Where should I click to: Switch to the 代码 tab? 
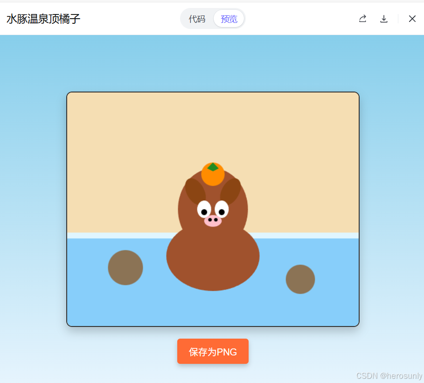coord(197,19)
